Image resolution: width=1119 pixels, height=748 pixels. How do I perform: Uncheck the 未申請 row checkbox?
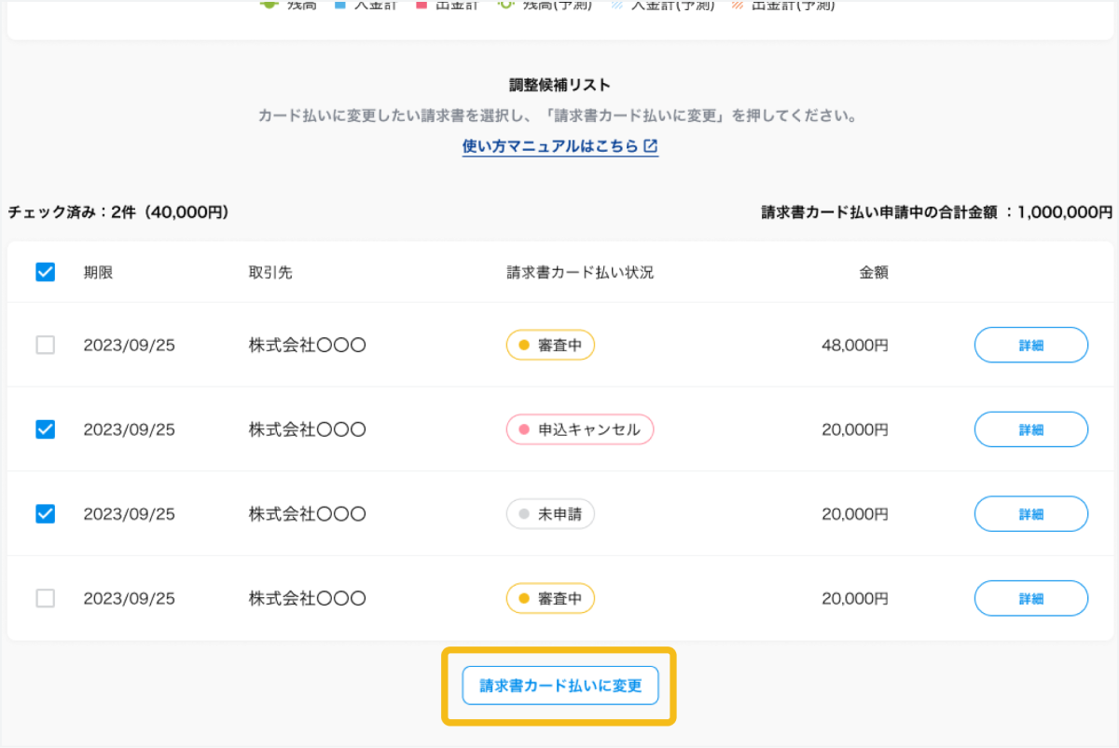point(45,513)
